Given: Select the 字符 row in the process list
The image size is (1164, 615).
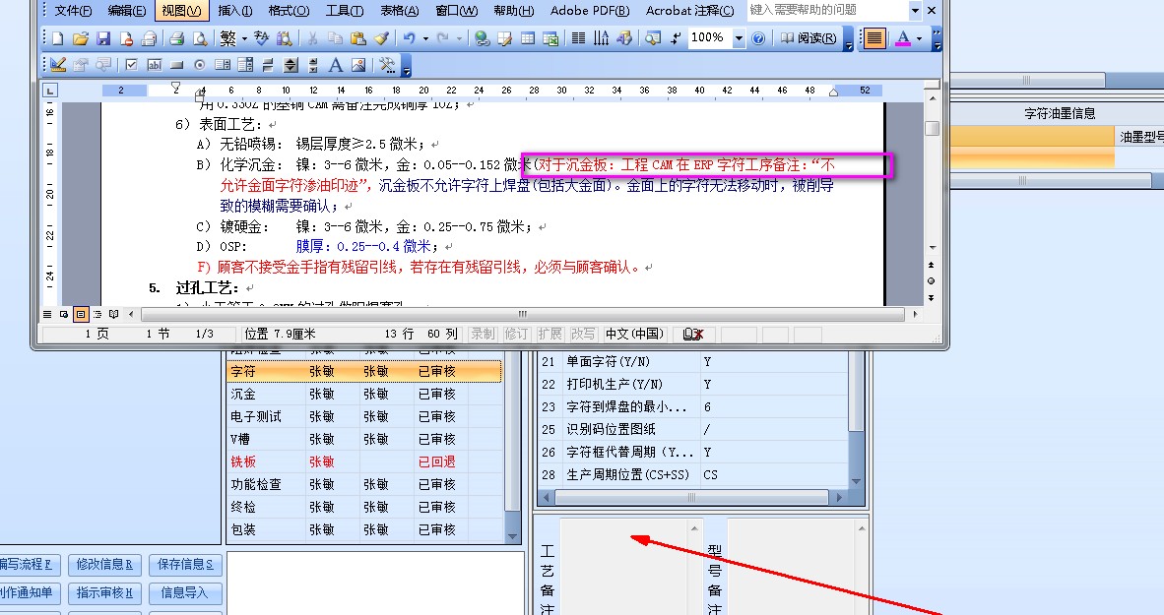Looking at the screenshot, I should pyautogui.click(x=364, y=371).
